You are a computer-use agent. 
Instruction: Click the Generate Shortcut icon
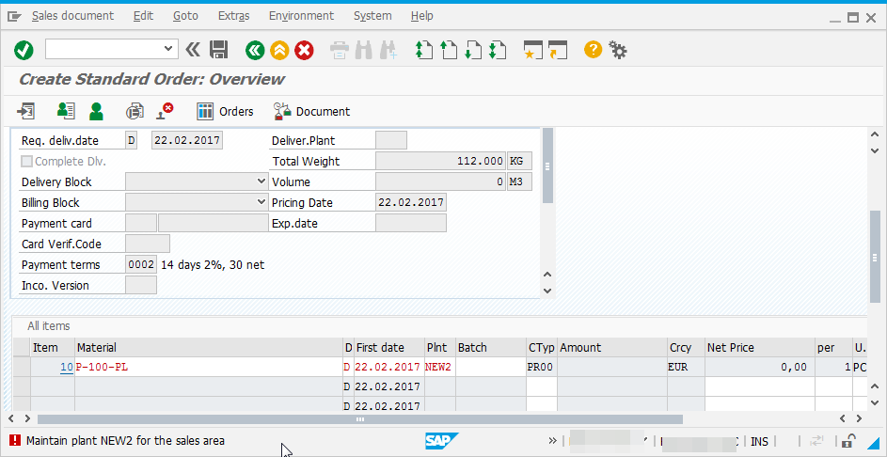click(x=557, y=51)
